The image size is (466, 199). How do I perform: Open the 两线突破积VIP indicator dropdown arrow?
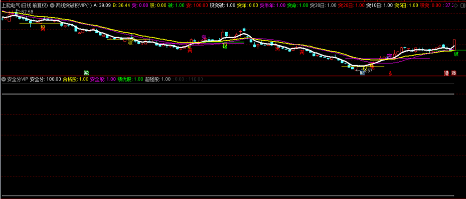pyautogui.click(x=52, y=5)
